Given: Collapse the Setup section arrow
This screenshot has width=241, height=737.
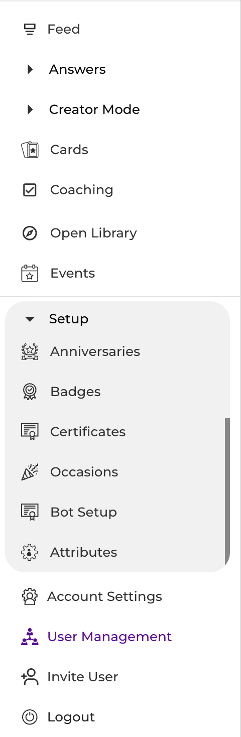Looking at the screenshot, I should tap(30, 319).
